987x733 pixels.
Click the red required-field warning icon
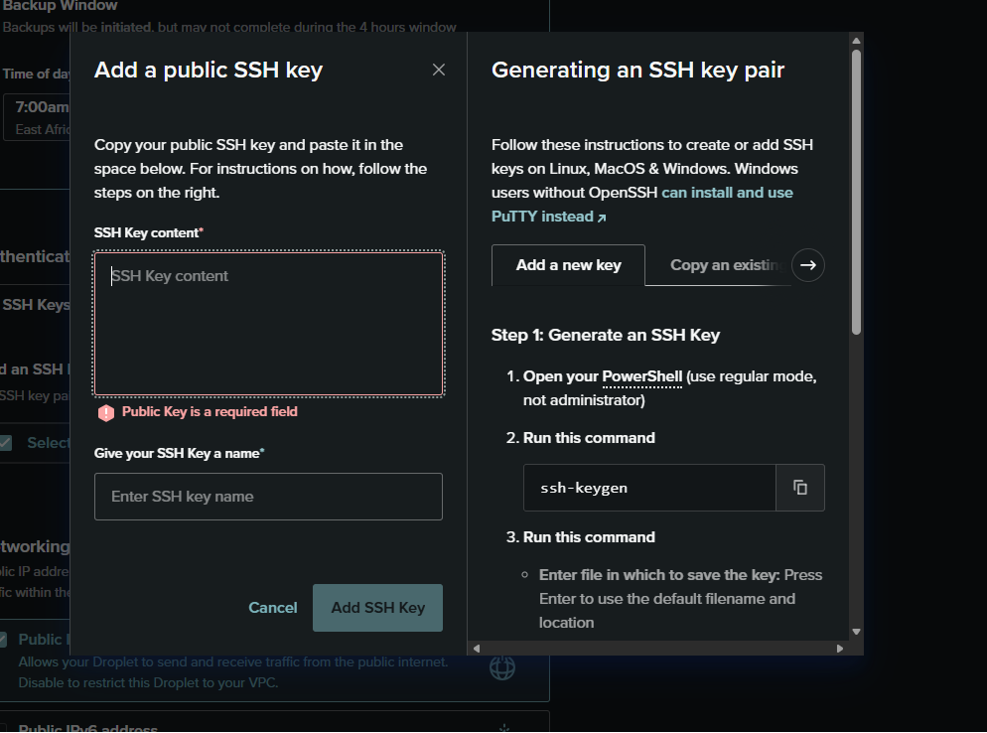click(105, 412)
